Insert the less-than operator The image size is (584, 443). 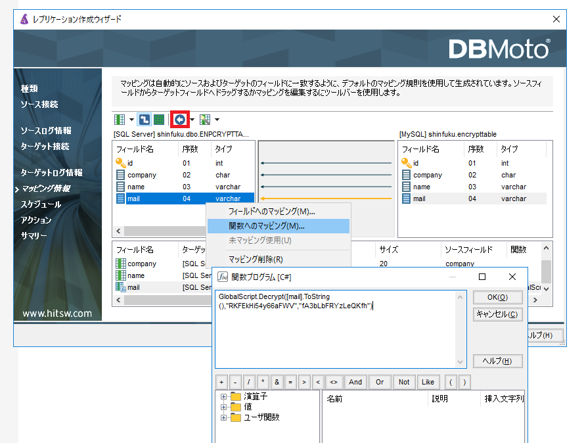pos(318,382)
